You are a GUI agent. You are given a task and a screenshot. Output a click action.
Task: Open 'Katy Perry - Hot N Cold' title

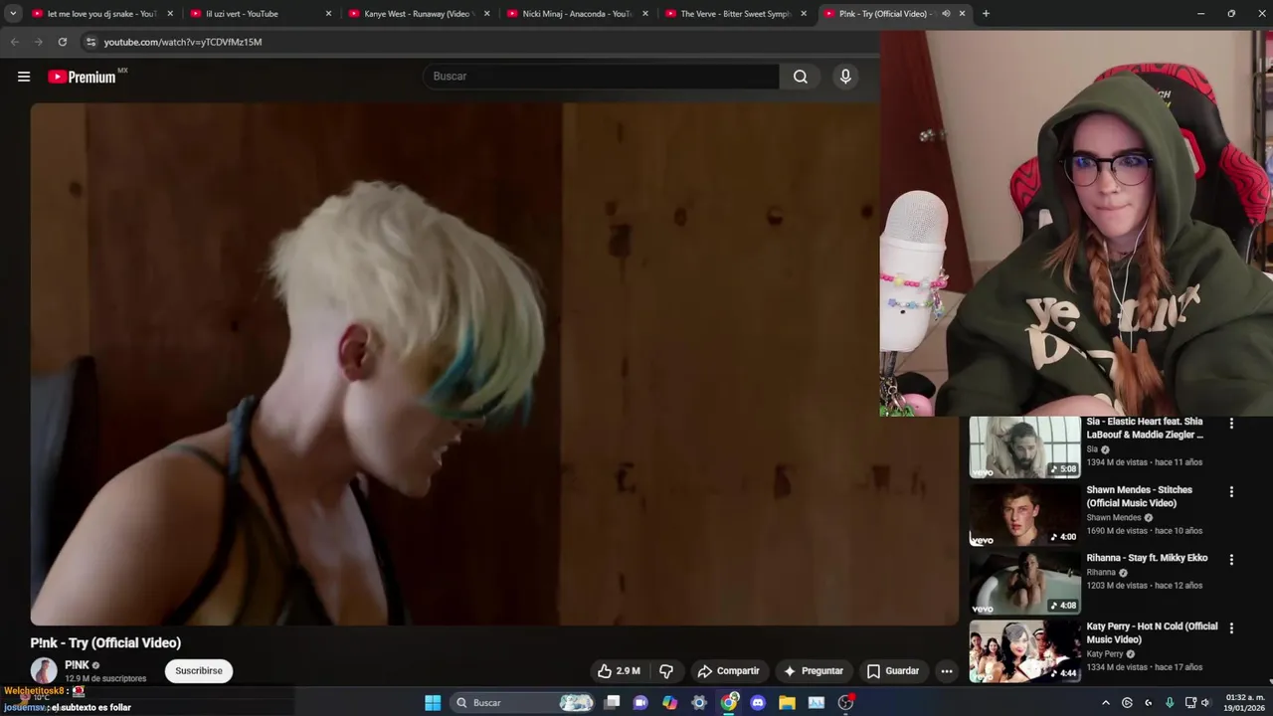pos(1152,632)
